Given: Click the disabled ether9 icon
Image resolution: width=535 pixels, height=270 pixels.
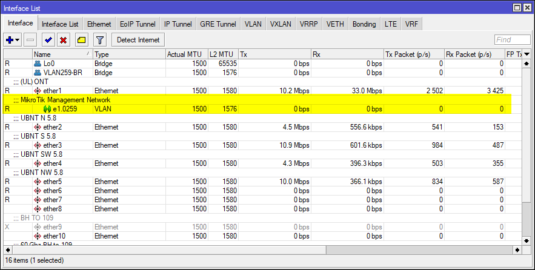Looking at the screenshot, I should point(38,227).
